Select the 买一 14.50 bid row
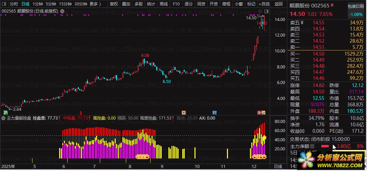The image size is (368, 171). coord(327,54)
